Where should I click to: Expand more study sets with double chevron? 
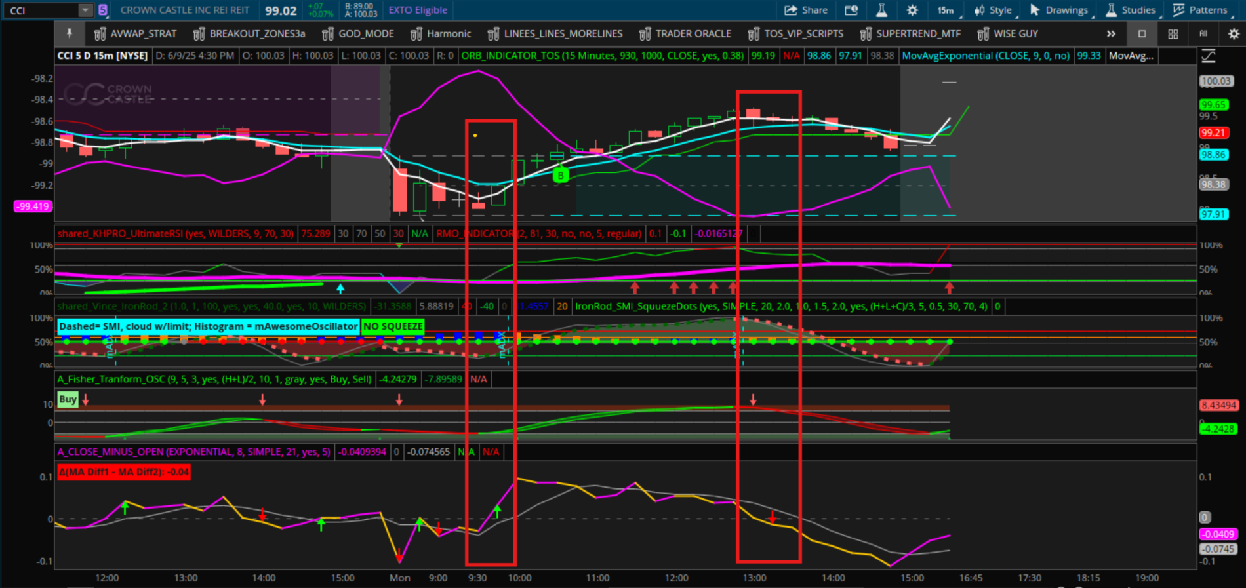click(x=1111, y=33)
